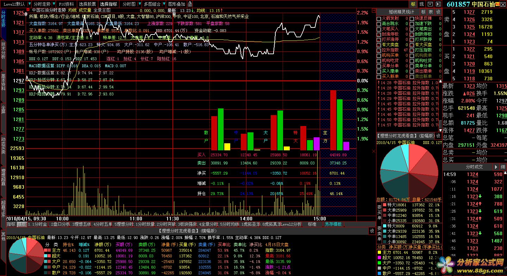
Task: Open dropdown arrow next to 分时走势
Action: coord(53,4)
